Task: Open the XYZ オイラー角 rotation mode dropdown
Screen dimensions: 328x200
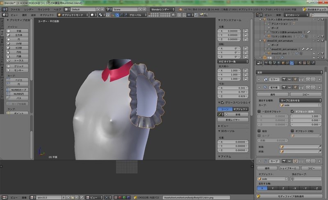Action: pos(233,62)
